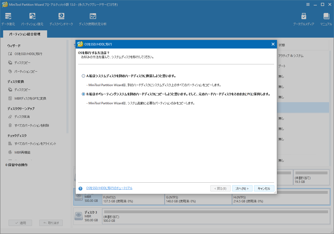Click the すべてのパーティションを削除 trash icon
Image resolution: width=334 pixels, height=234 pixels.
pos(10,125)
